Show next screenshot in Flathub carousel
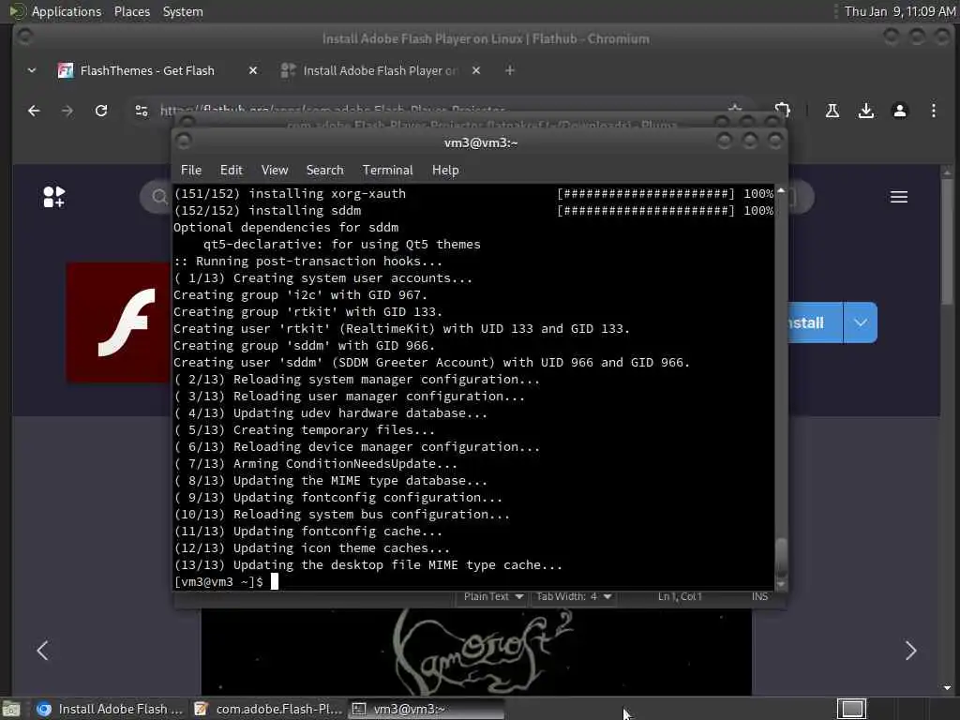This screenshot has width=960, height=720. [x=910, y=651]
